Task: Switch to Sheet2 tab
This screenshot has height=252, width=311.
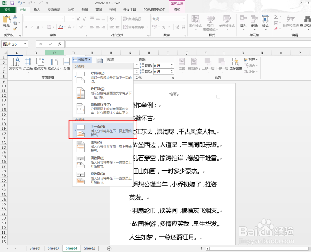Action: coord(89,248)
